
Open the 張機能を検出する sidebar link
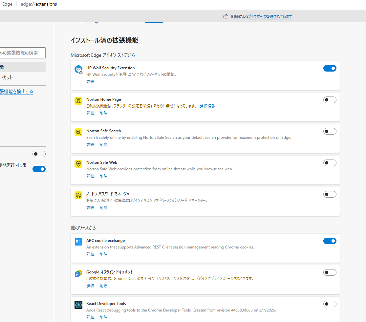(16, 92)
